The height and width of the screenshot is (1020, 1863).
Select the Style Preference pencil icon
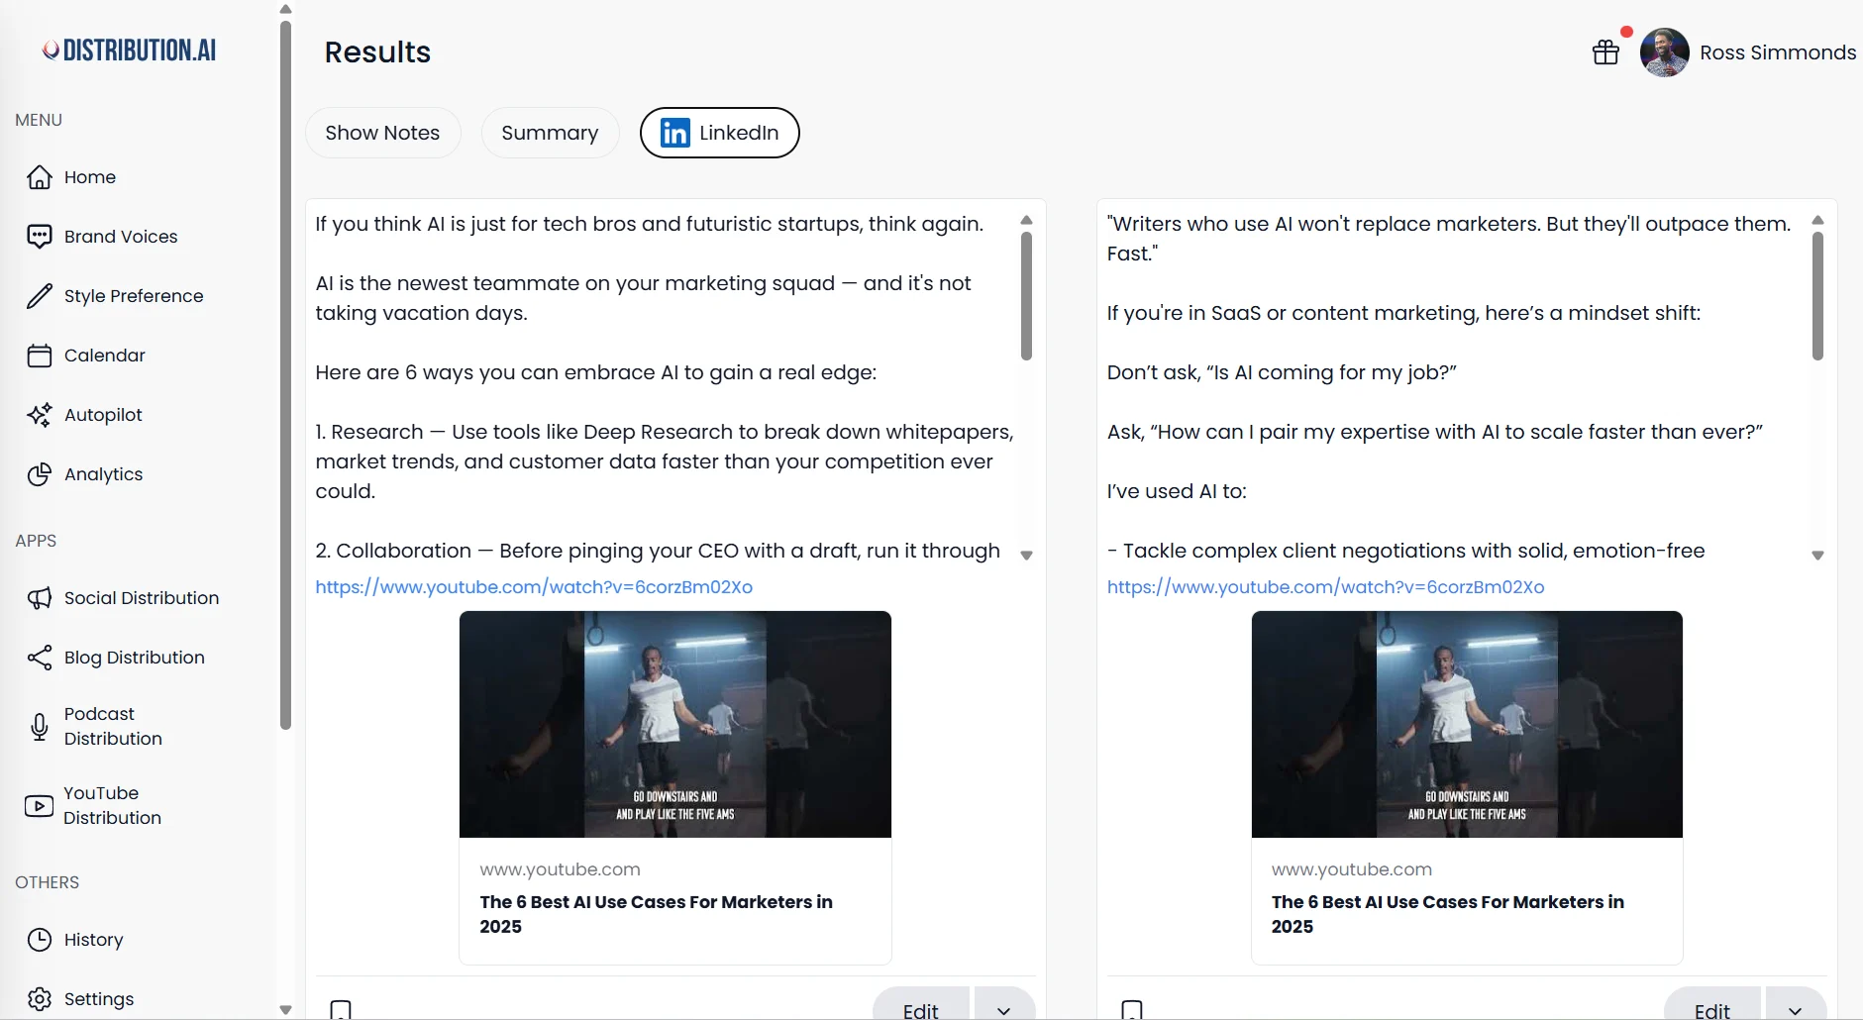tap(39, 295)
